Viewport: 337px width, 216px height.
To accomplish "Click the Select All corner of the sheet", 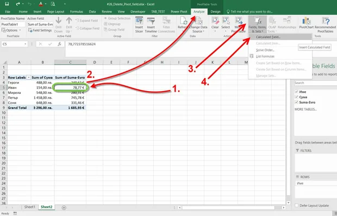I will 4,62.
